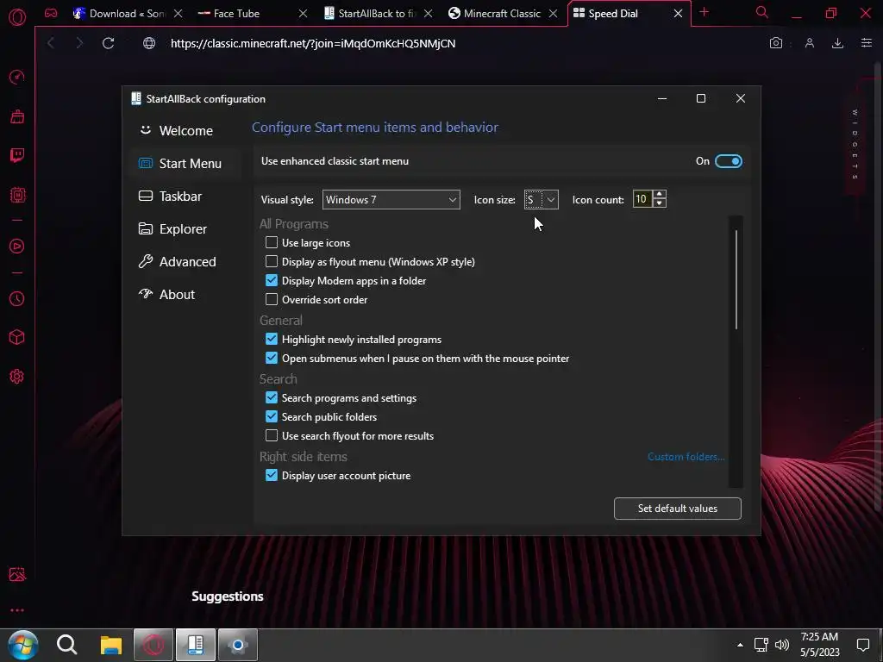Viewport: 883px width, 662px height.
Task: Go back to the previous page
Action: [x=51, y=43]
